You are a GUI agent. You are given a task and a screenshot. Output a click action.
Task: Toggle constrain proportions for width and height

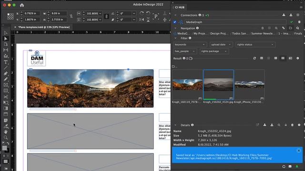71,16
